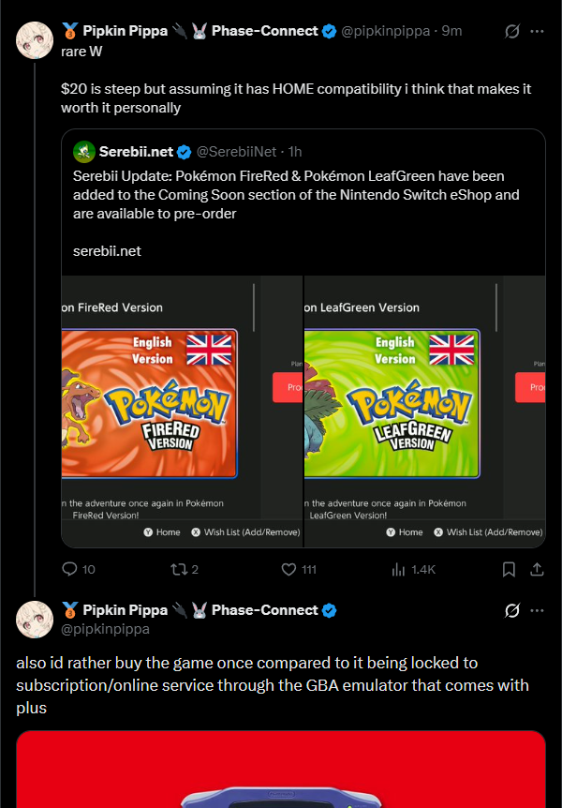
Task: Expand more options on the second tweet
Action: [538, 610]
